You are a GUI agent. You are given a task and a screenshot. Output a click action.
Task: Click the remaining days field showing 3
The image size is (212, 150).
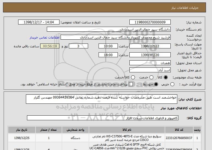[x=78, y=46]
